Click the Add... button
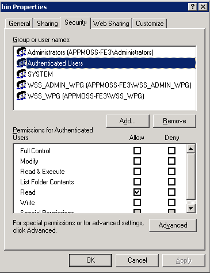The height and width of the screenshot is (273, 210). 128,121
